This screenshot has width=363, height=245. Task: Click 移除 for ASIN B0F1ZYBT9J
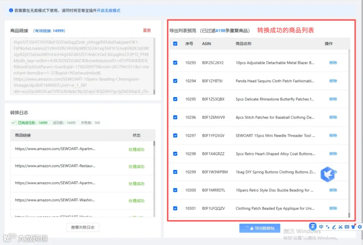333,81
